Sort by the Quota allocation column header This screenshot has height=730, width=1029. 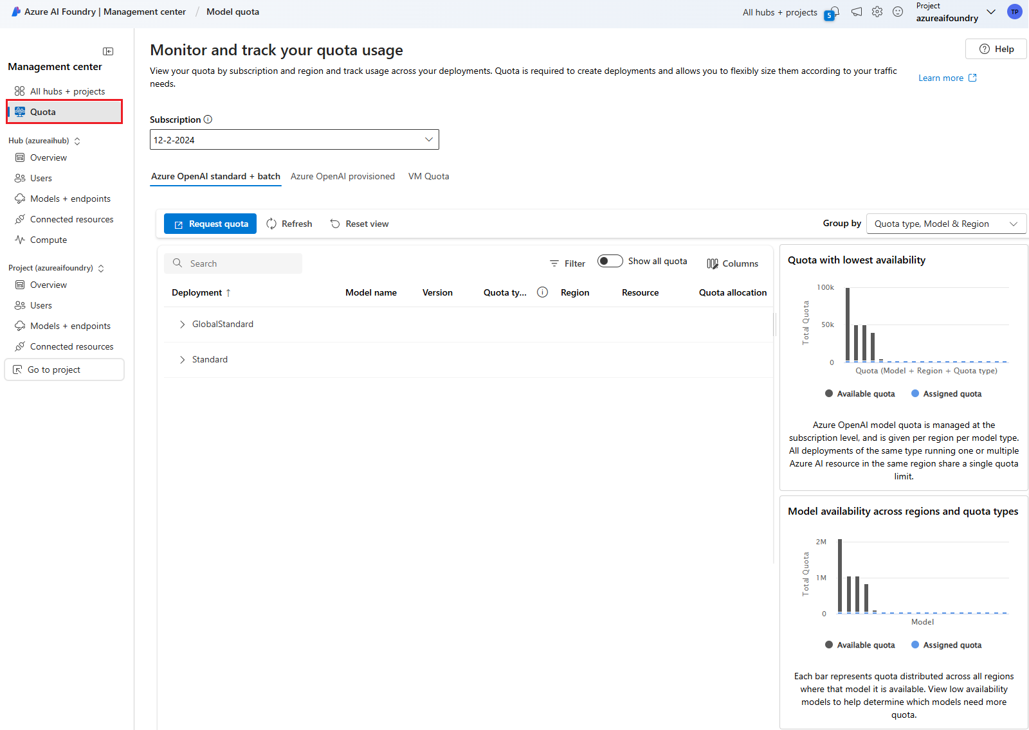(733, 292)
